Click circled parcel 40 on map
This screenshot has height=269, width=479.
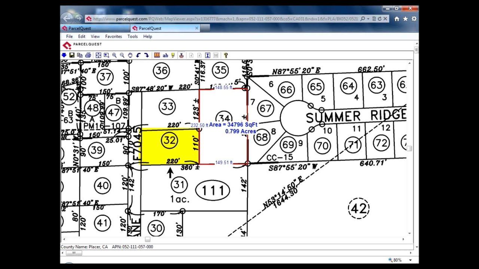(x=103, y=185)
